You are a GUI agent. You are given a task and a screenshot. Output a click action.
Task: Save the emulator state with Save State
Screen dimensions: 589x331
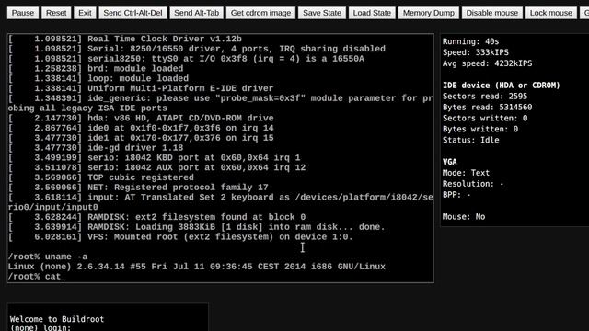(322, 13)
